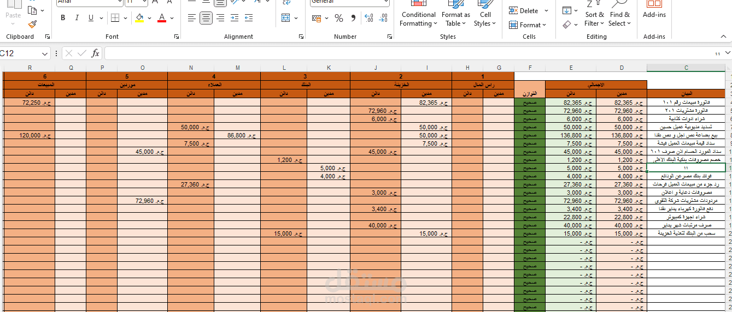Toggle Italic formatting
Viewport: 732px width, 312px height.
click(77, 18)
